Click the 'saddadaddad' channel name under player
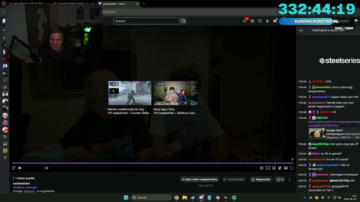Viewport: 360px width, 202px height. click(x=21, y=183)
